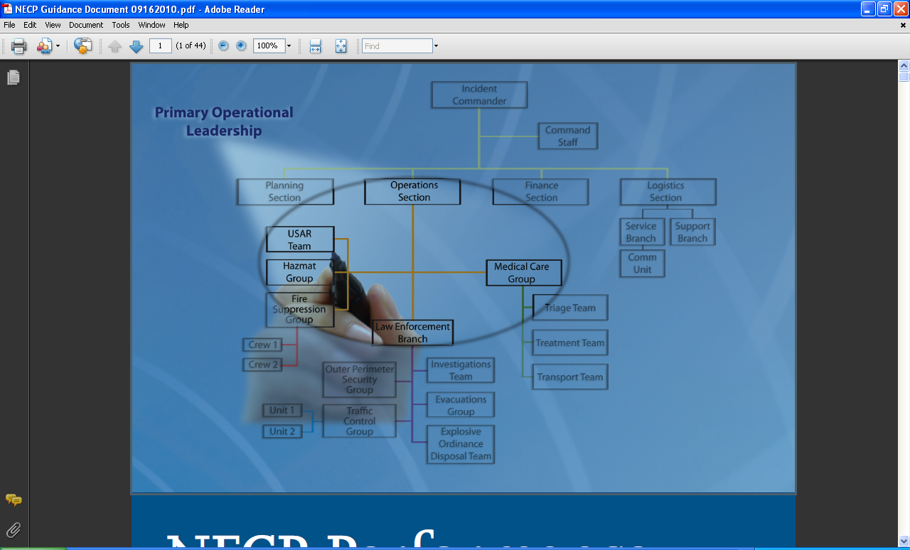
Task: Click the zoom out minus button
Action: pos(223,46)
